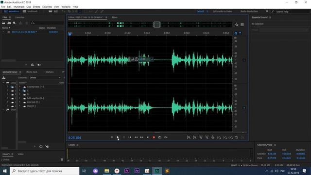311x175 pixels.
Task: Open the Video panel tab
Action: [20, 154]
